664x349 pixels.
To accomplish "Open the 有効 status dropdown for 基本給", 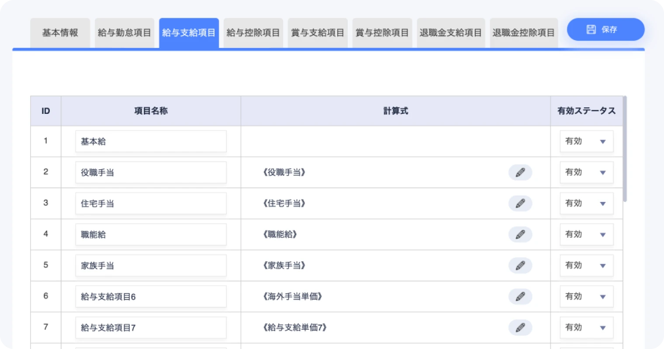I will (586, 141).
